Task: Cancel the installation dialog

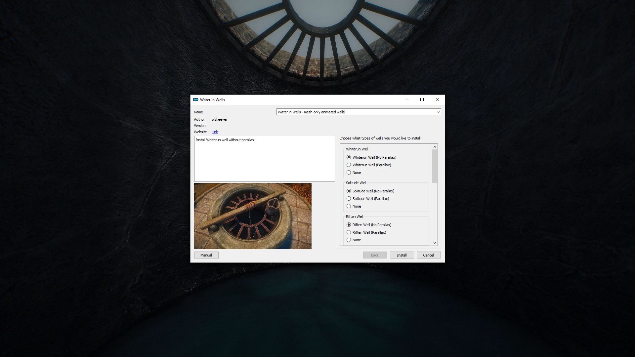Action: pyautogui.click(x=428, y=255)
